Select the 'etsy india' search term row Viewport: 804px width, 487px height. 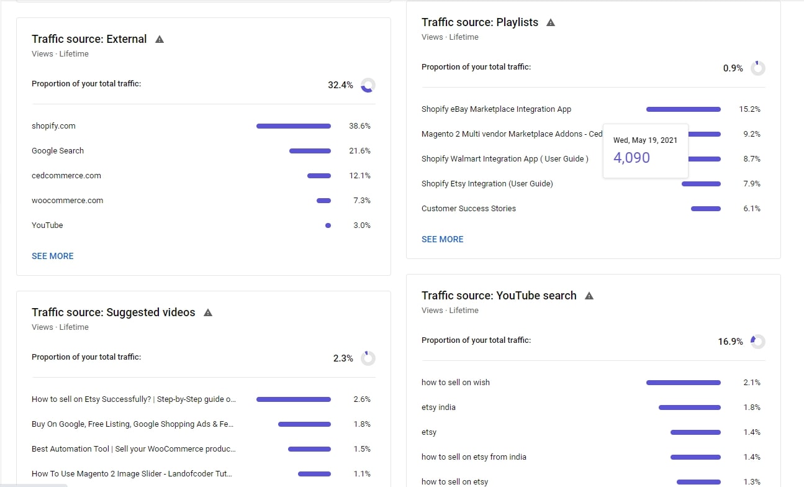coord(594,407)
